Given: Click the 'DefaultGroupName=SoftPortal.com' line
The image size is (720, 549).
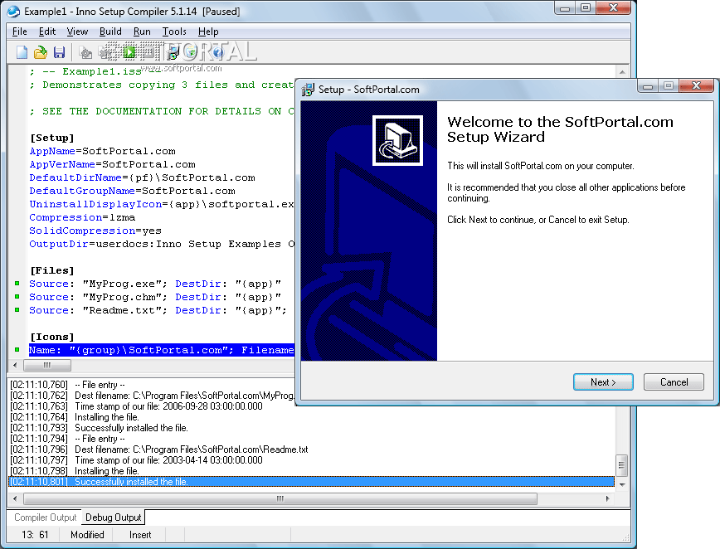Looking at the screenshot, I should 132,191.
